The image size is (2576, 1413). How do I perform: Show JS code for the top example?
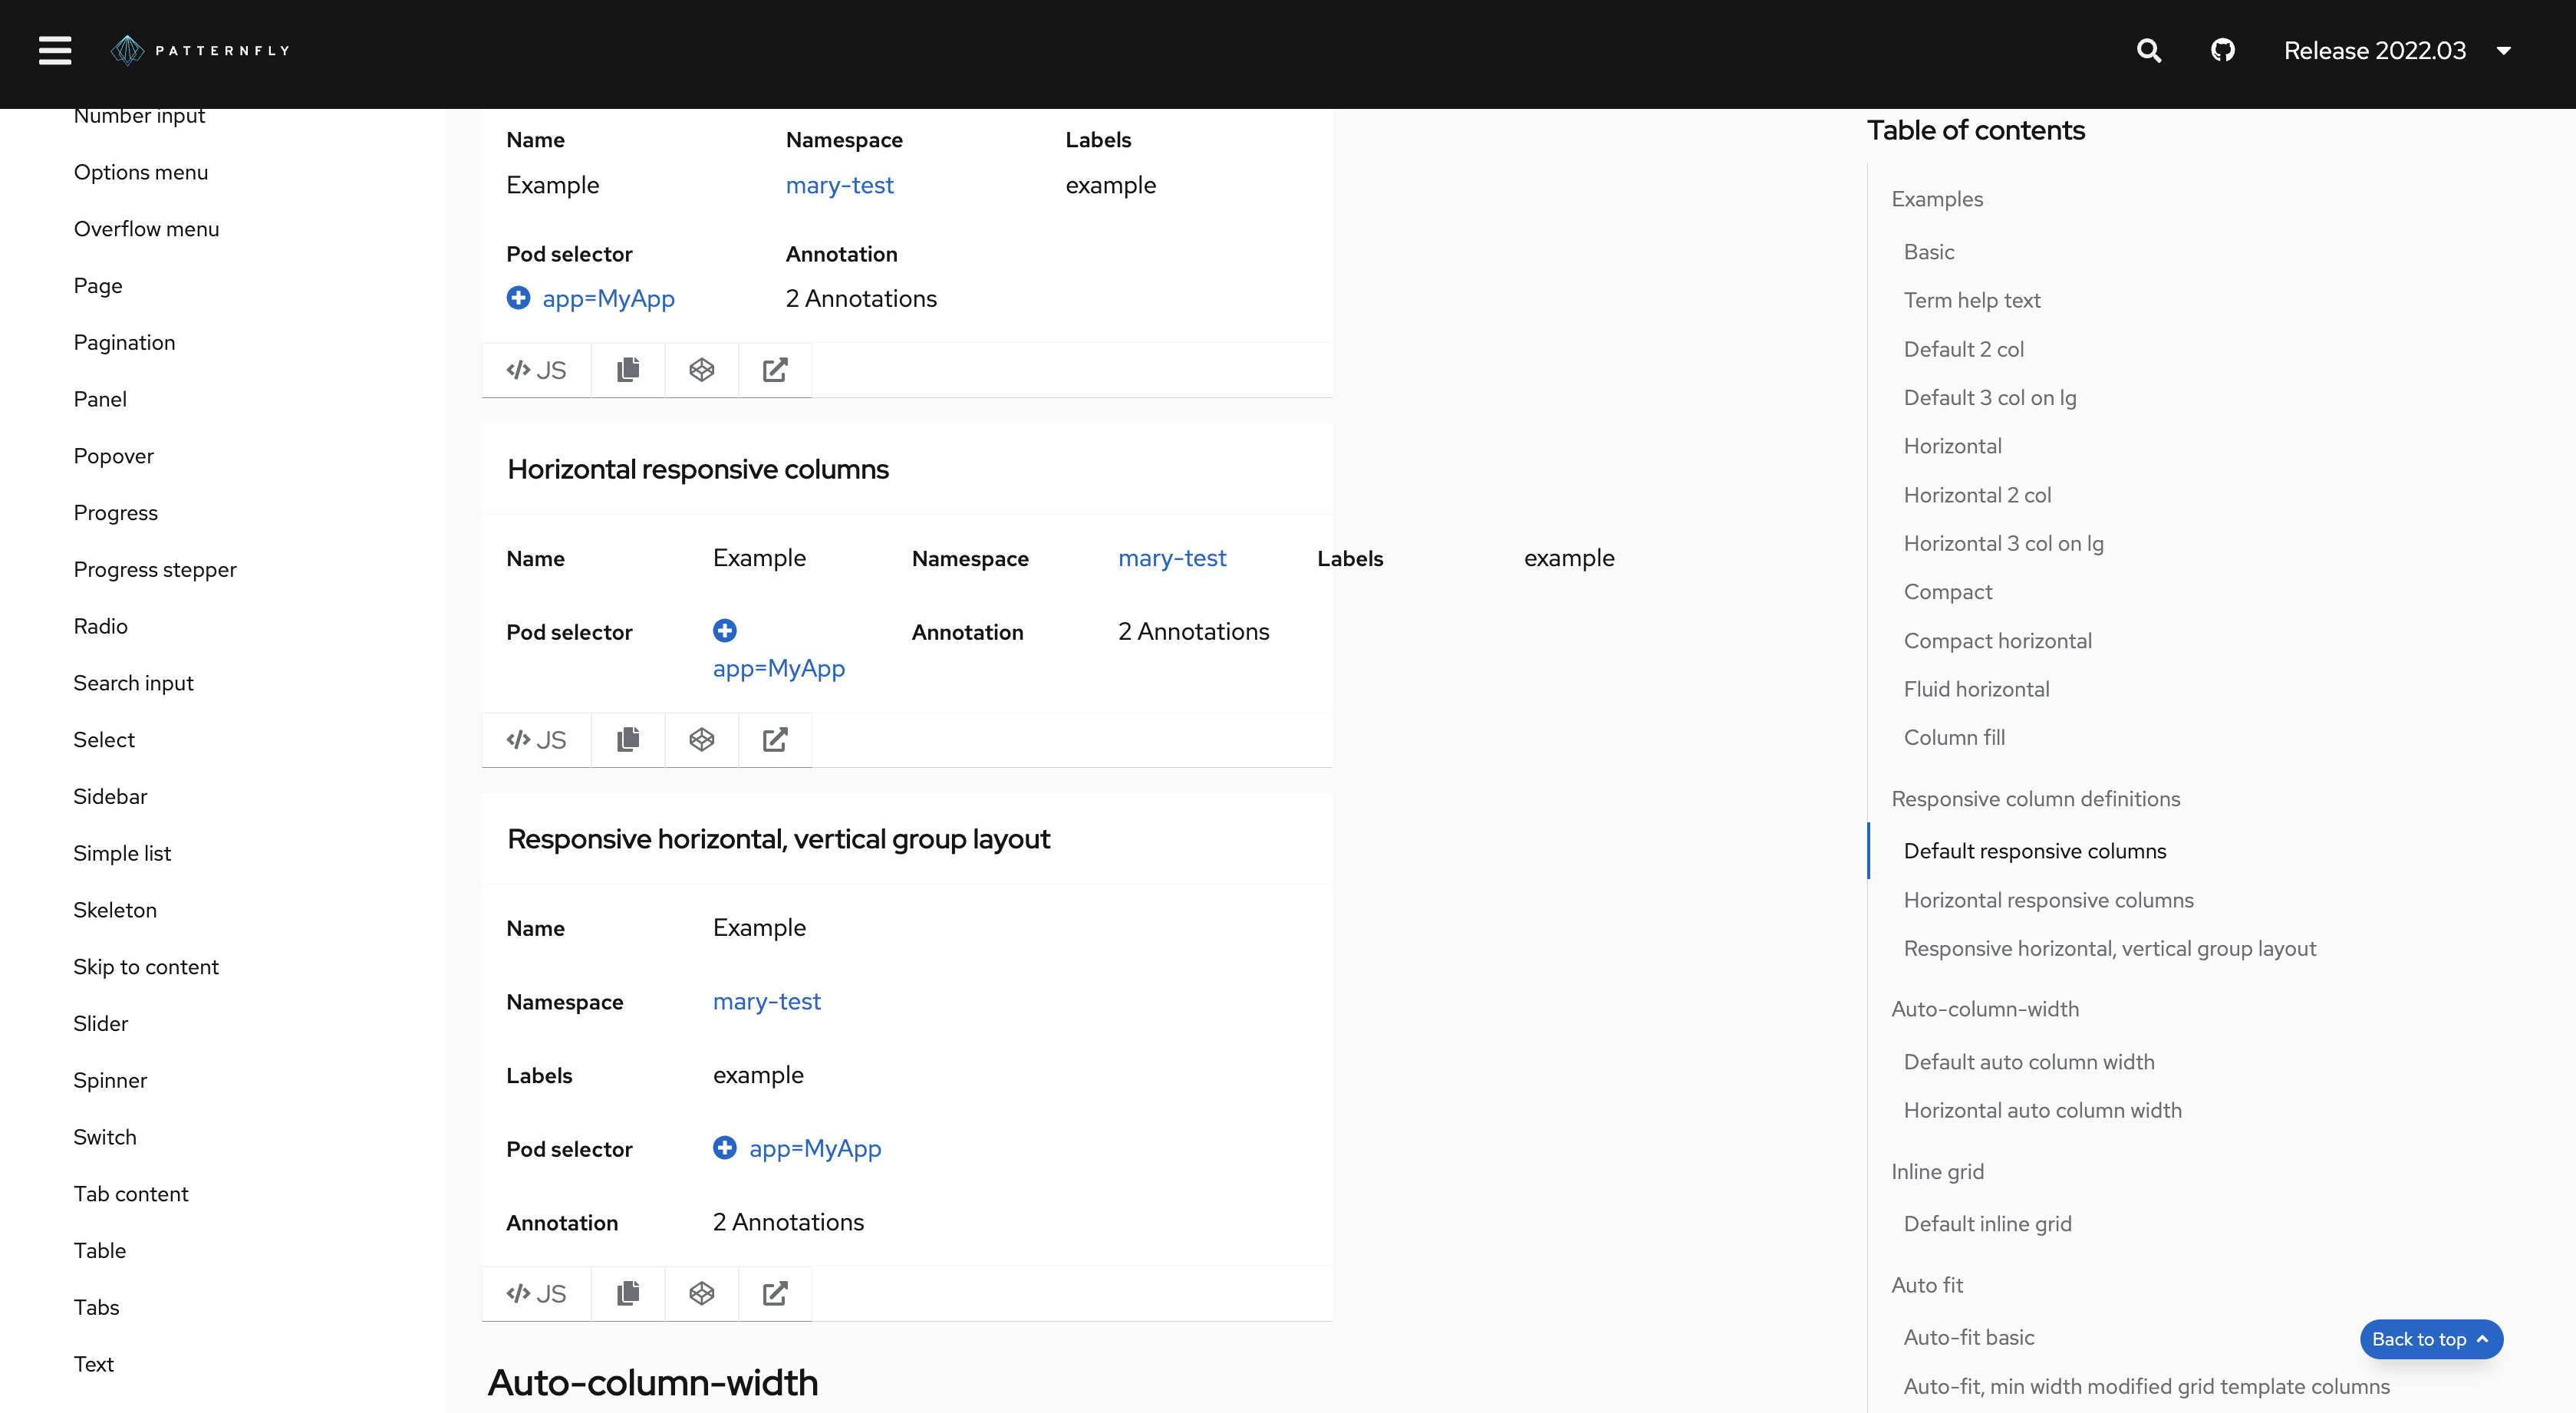[x=536, y=370]
